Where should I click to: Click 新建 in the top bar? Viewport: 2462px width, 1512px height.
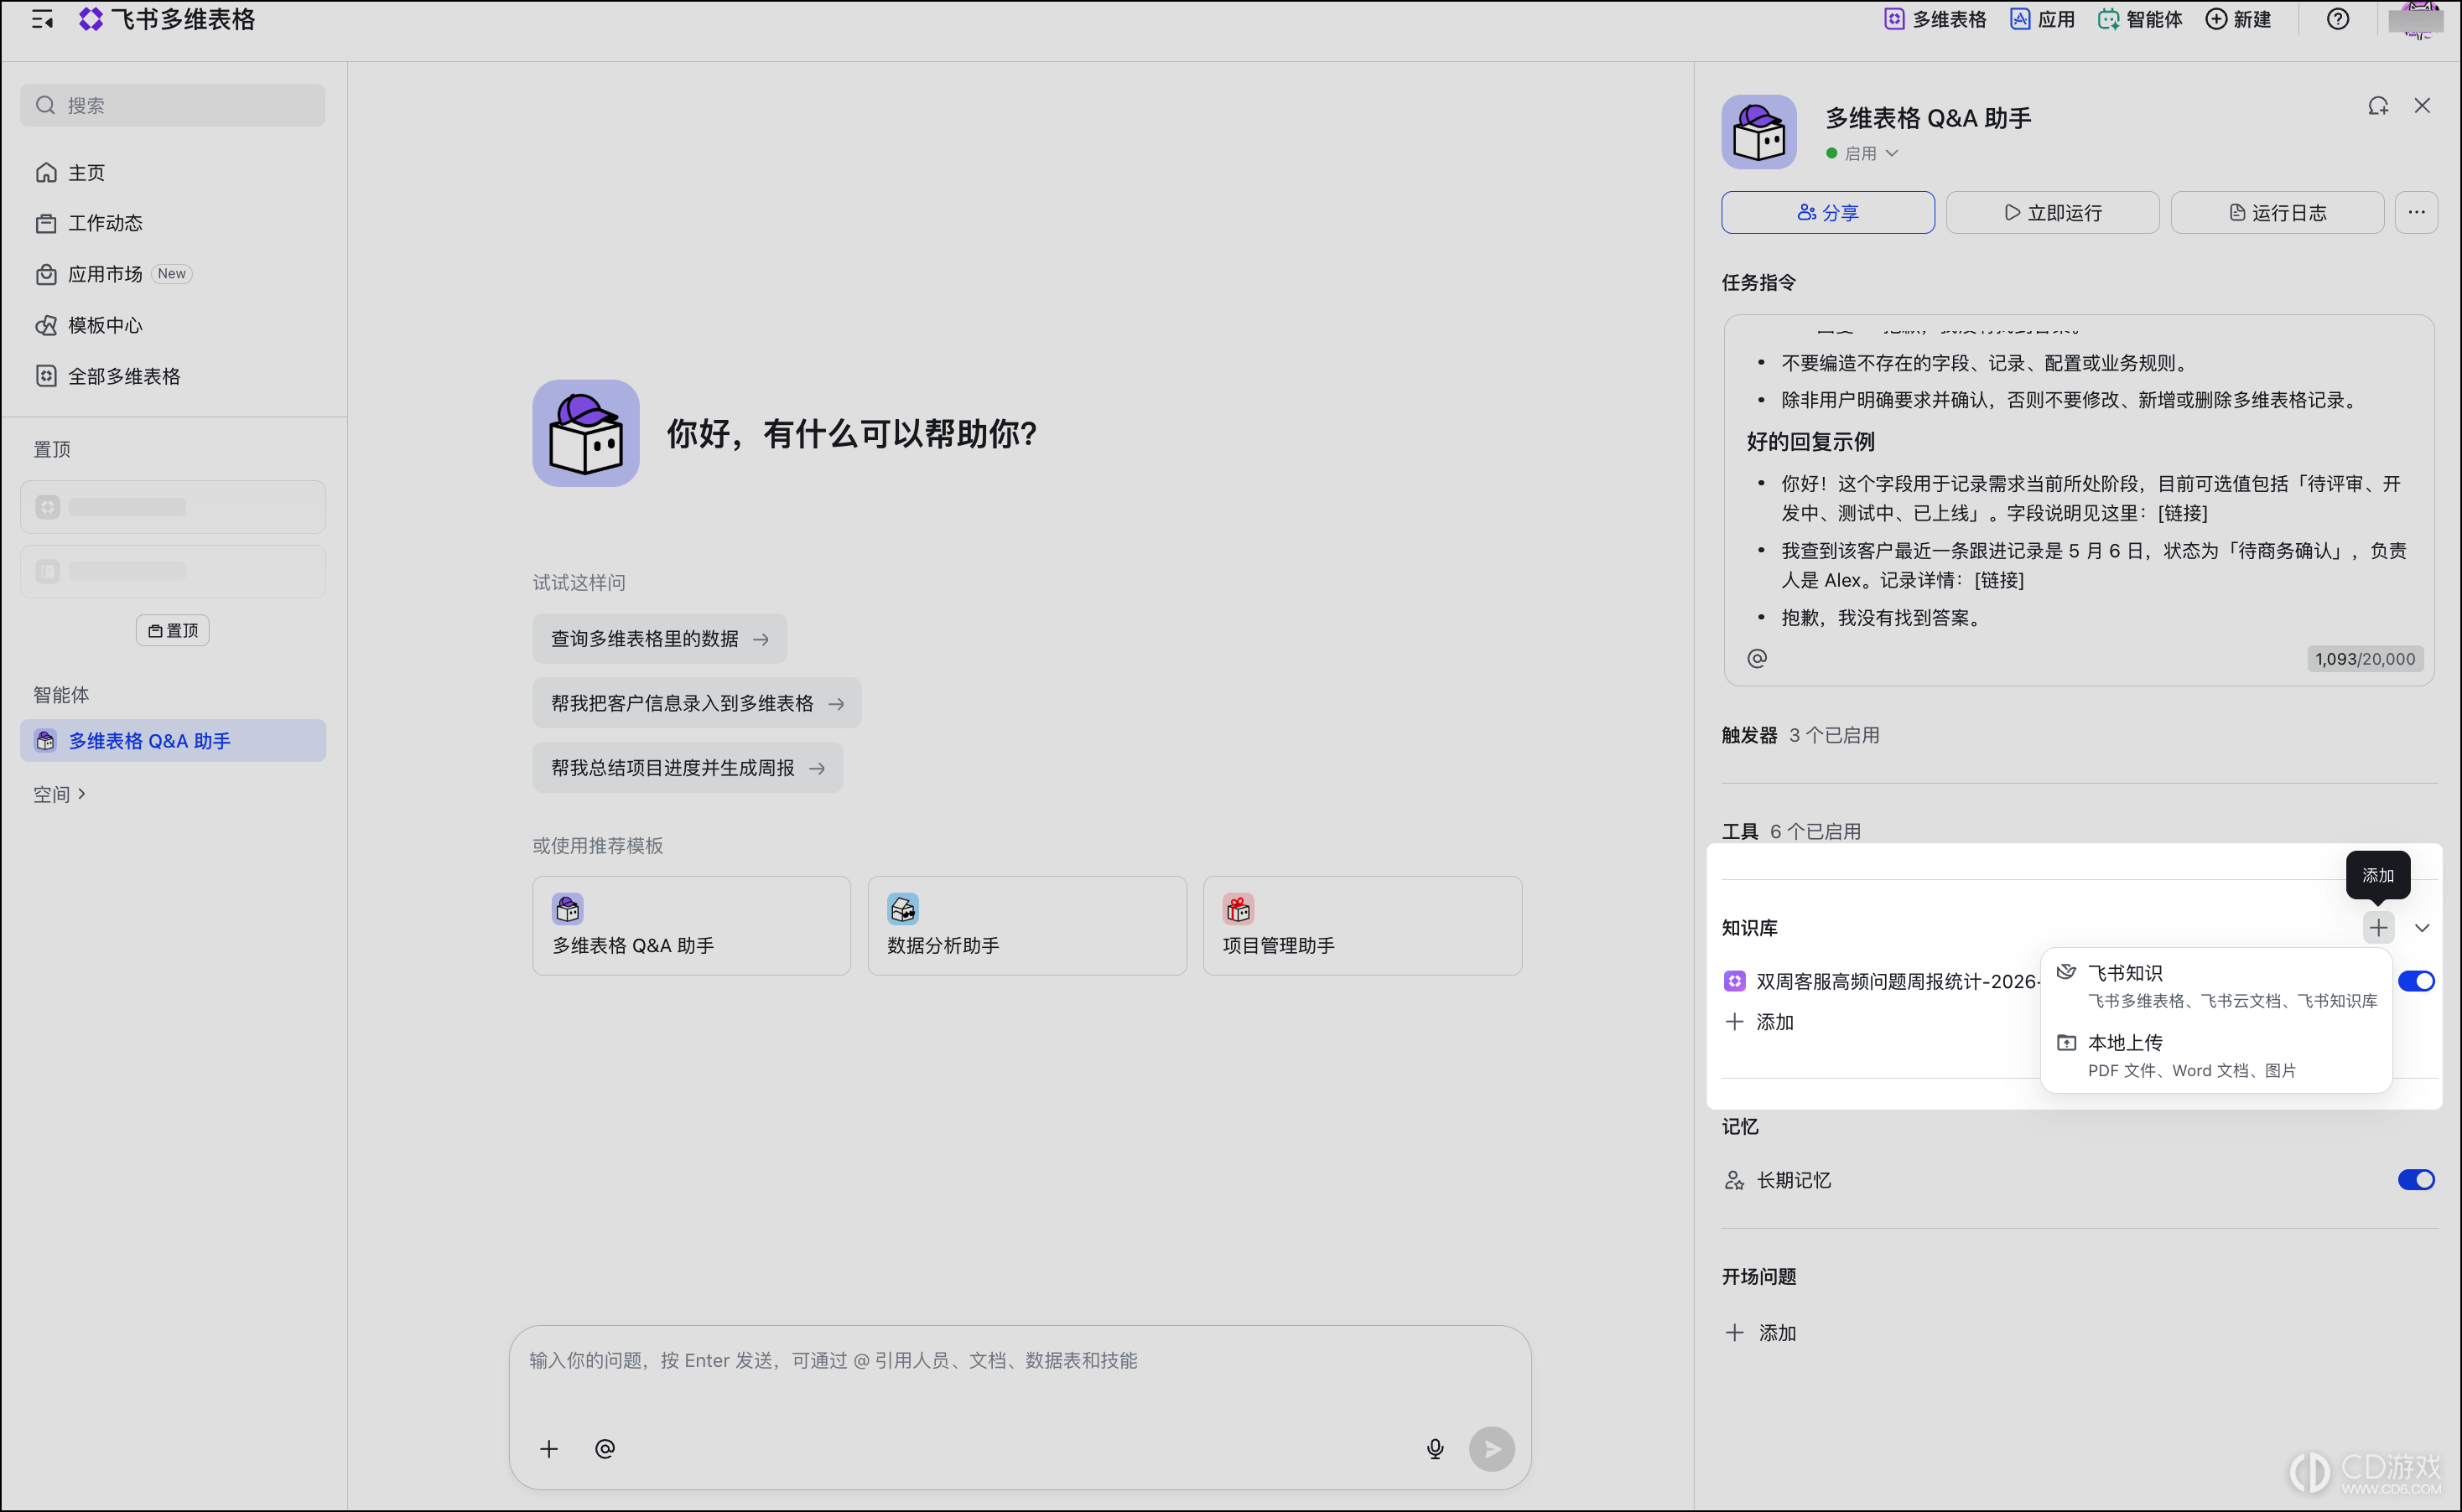2238,19
